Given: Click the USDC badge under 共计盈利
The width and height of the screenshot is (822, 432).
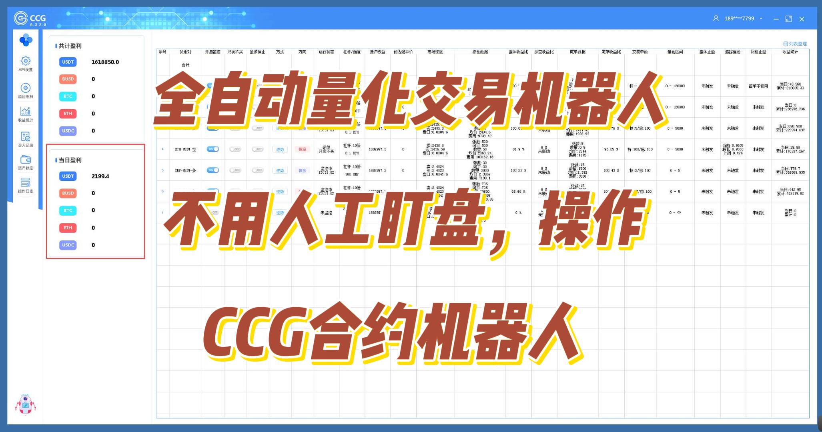Looking at the screenshot, I should pyautogui.click(x=68, y=131).
